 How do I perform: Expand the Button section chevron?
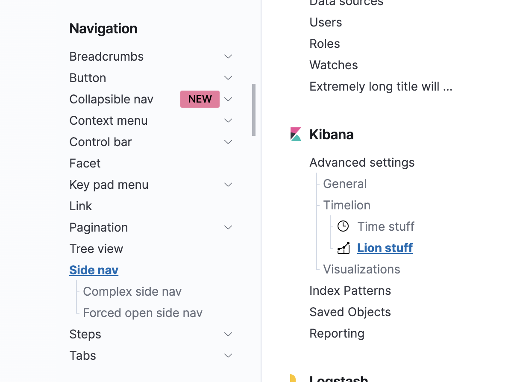pos(228,78)
